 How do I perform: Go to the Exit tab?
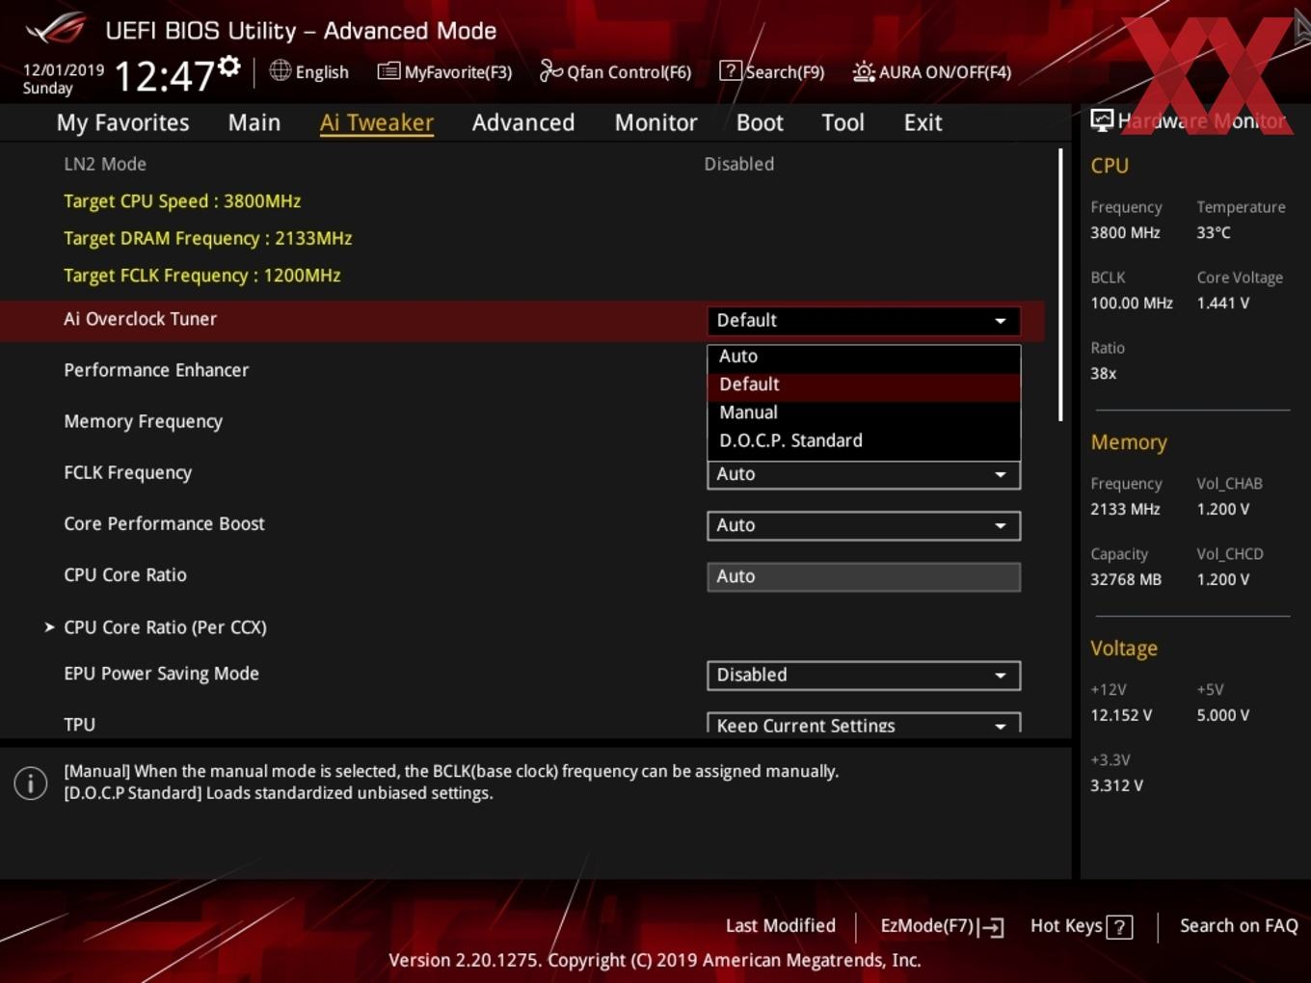pyautogui.click(x=923, y=122)
